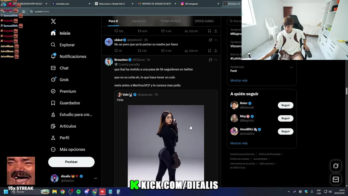Switch to SPEED GANG tab
Image resolution: width=348 pixels, height=196 pixels.
tap(204, 21)
